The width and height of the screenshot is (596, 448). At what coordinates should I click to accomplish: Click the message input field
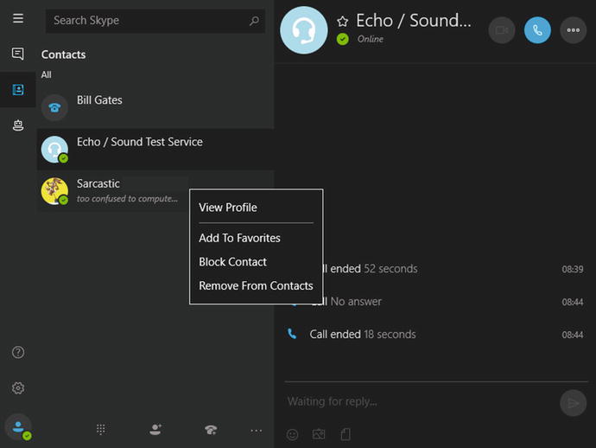(x=420, y=401)
